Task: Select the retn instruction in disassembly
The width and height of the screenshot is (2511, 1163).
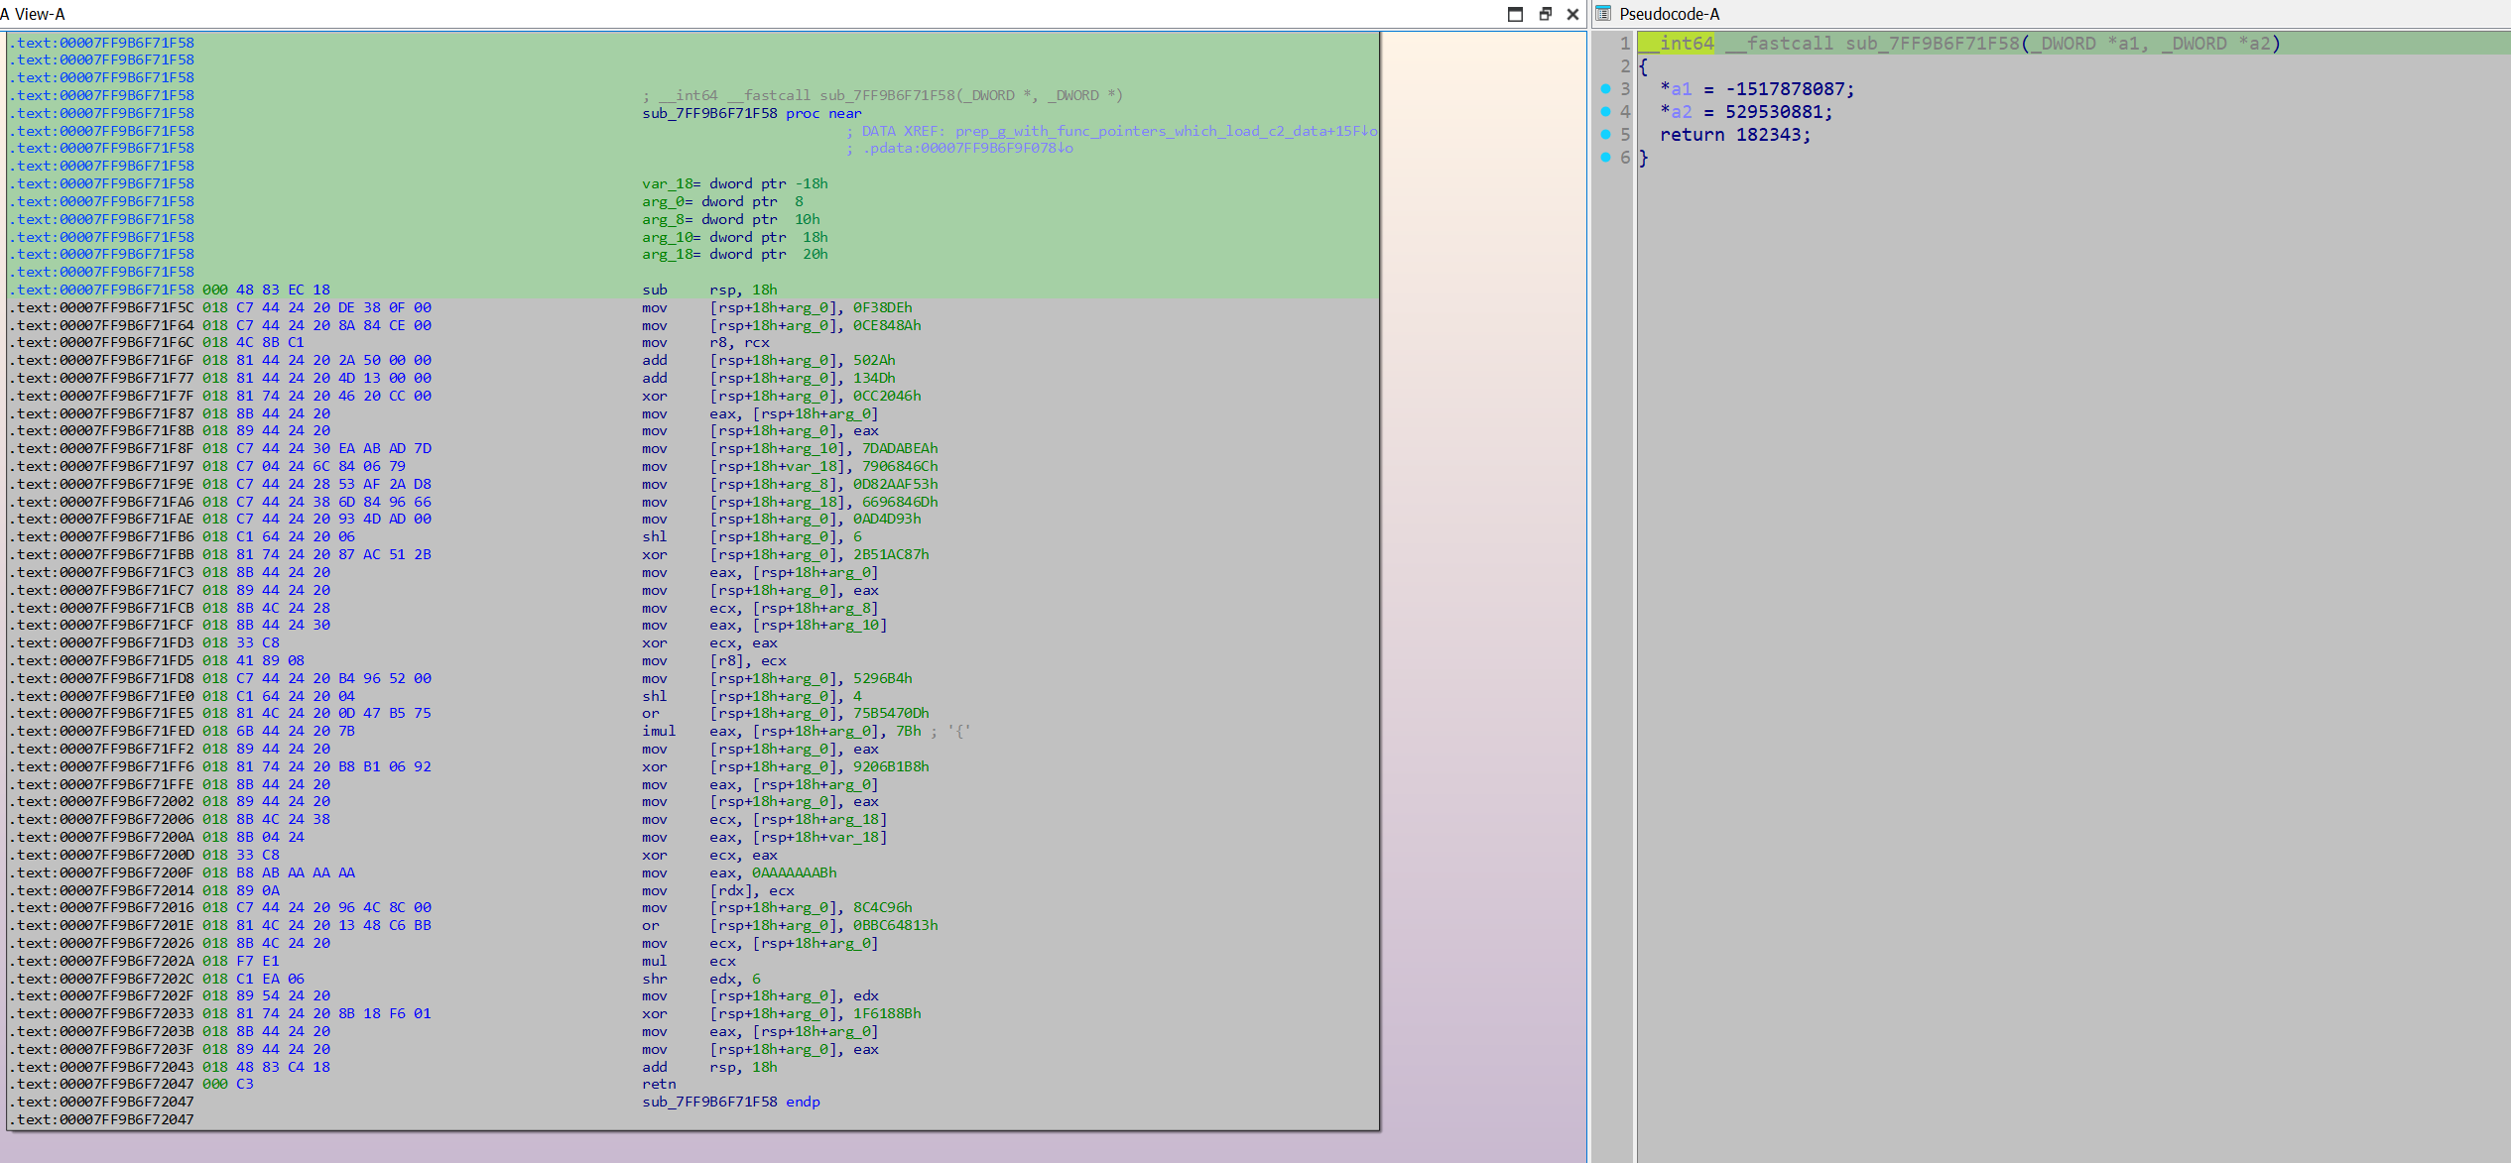Action: 659,1084
